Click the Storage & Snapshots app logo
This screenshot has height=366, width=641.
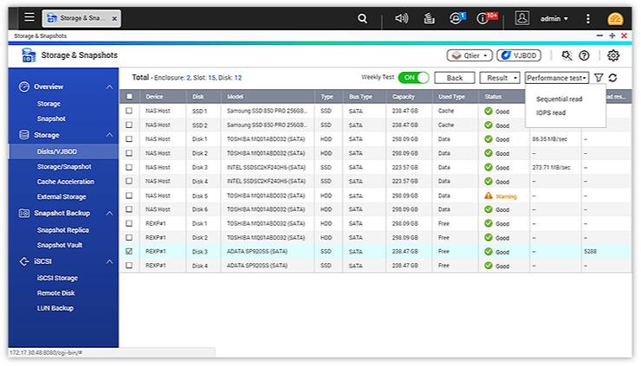29,55
